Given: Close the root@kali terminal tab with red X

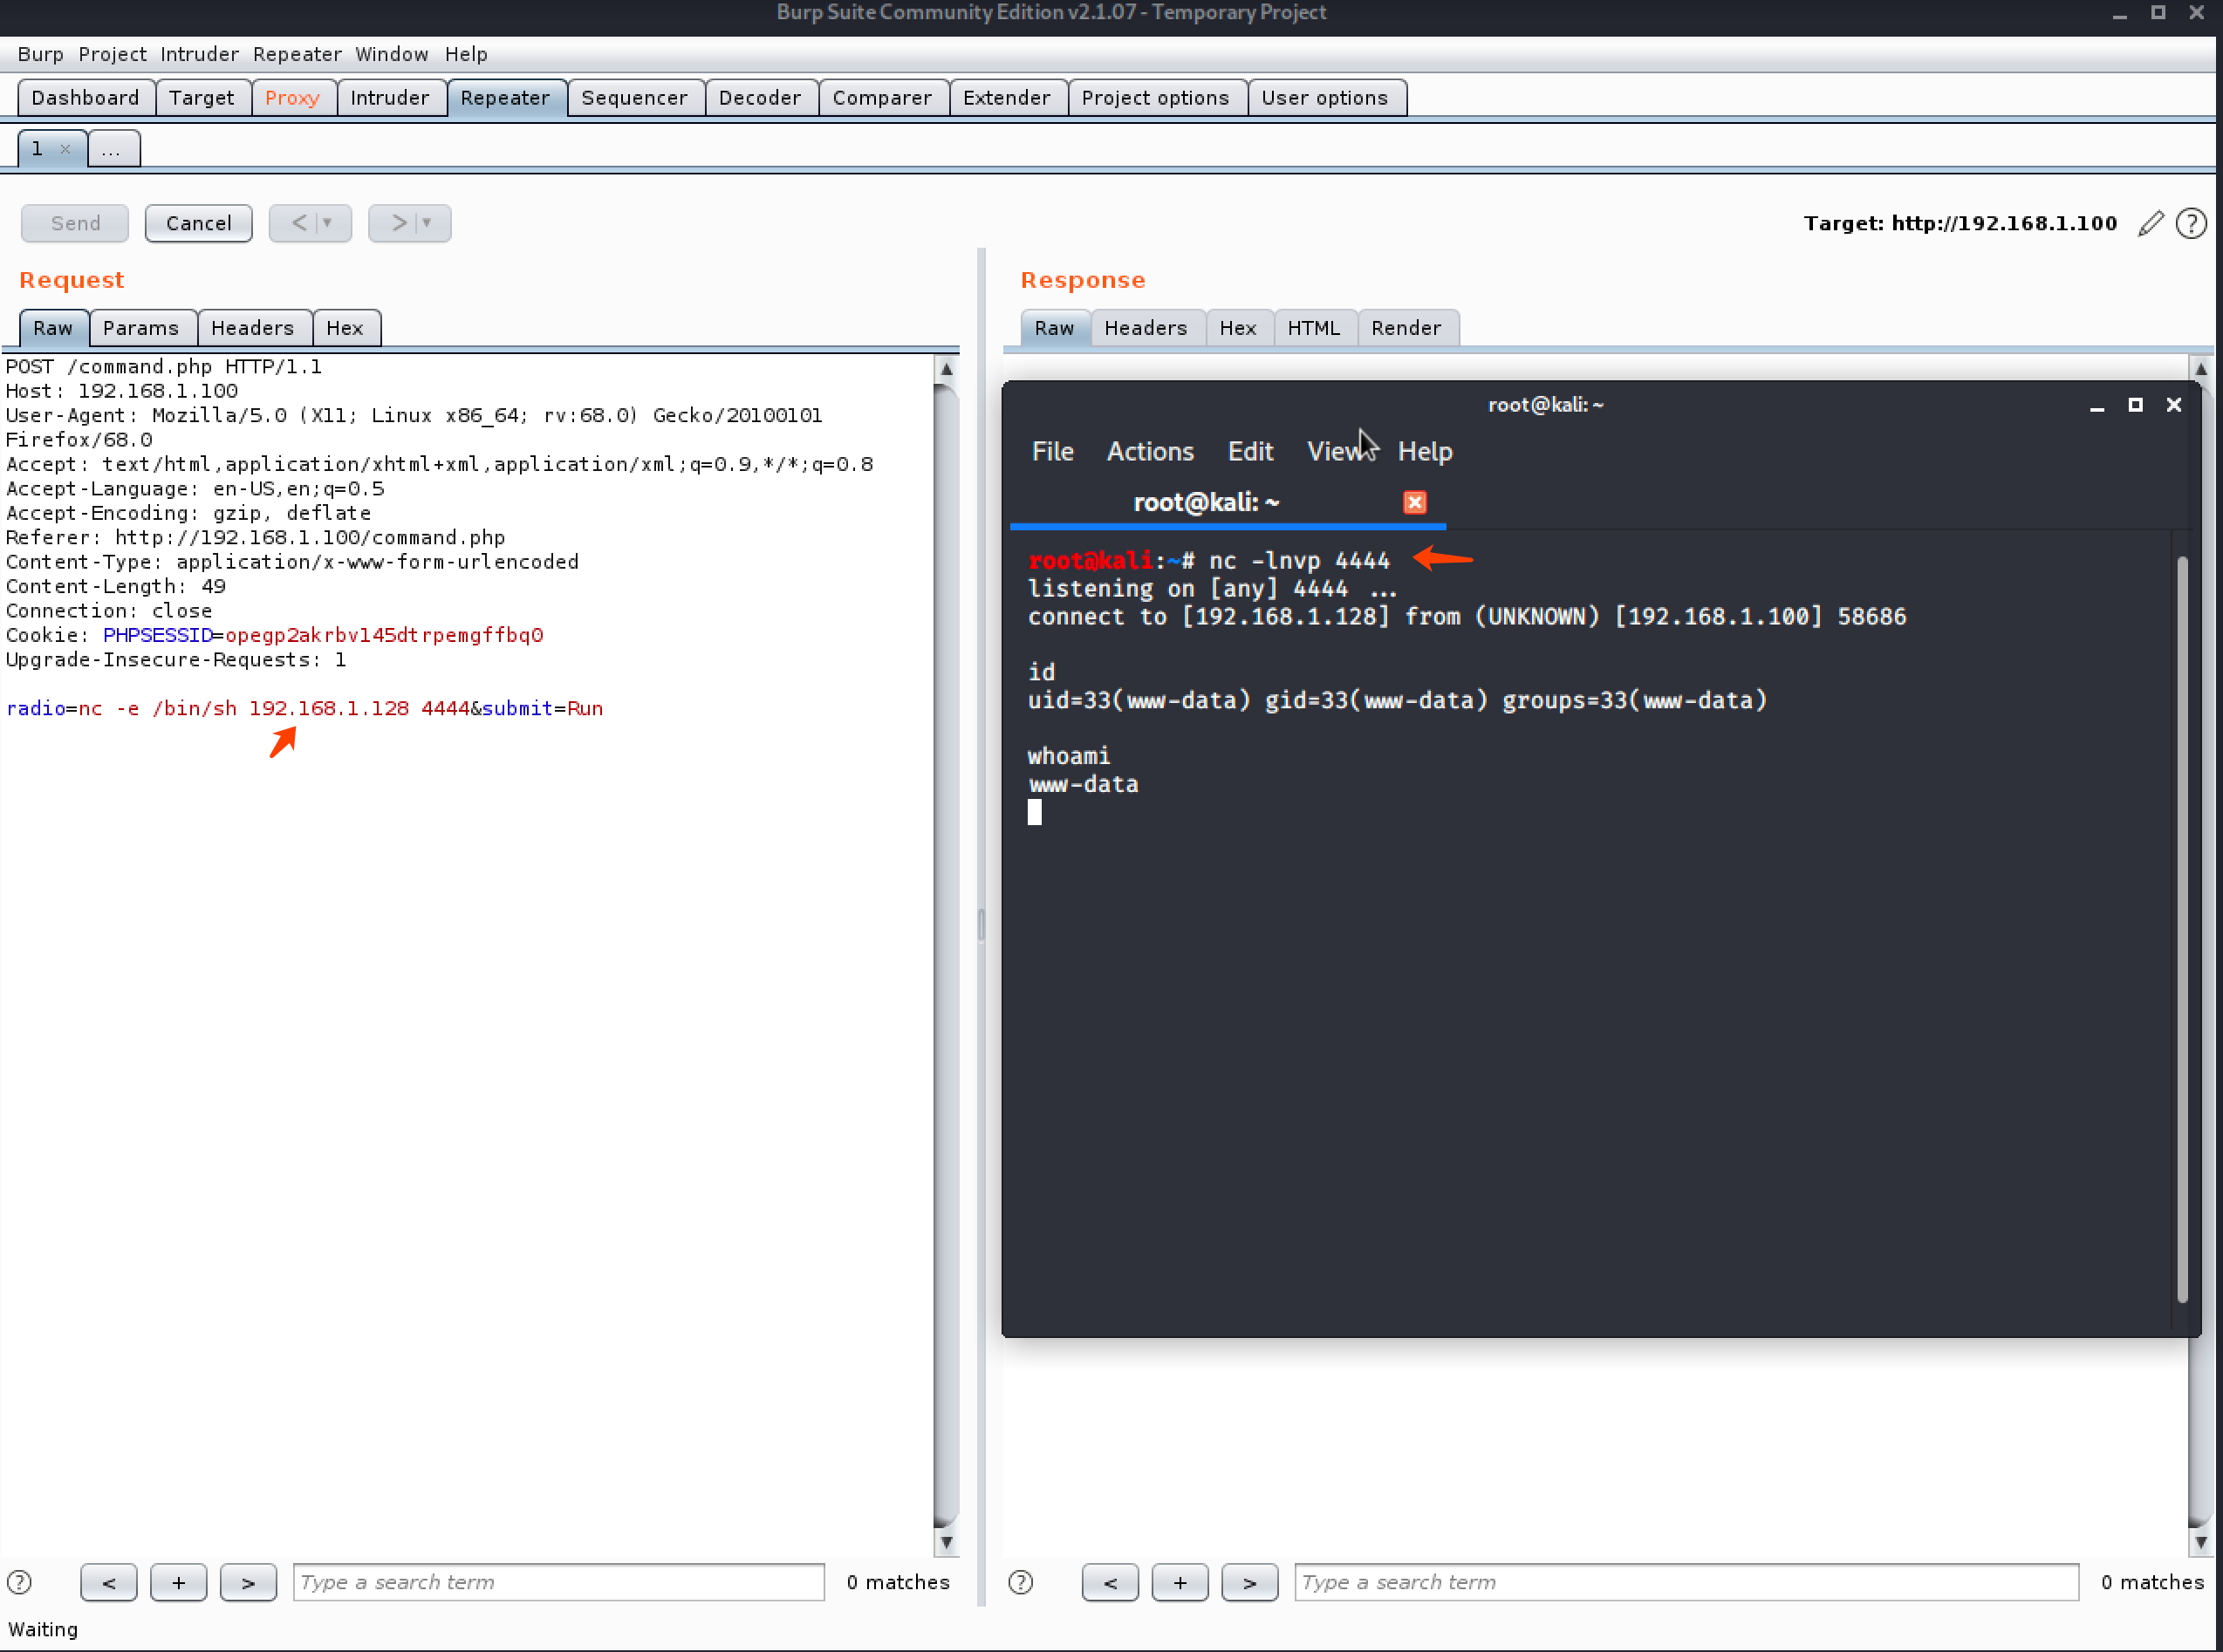Looking at the screenshot, I should coord(1414,502).
